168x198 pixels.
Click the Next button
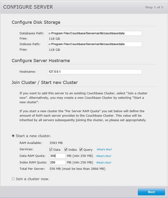click(151, 192)
